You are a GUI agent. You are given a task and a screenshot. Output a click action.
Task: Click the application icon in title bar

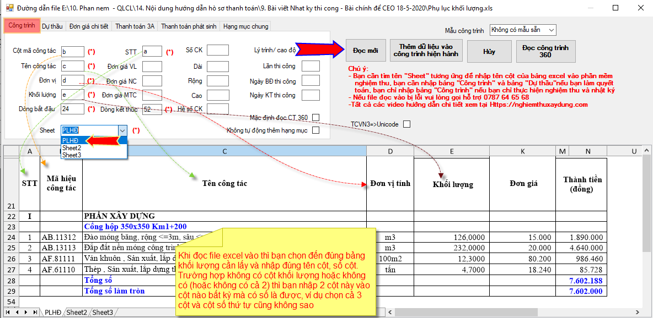click(9, 8)
